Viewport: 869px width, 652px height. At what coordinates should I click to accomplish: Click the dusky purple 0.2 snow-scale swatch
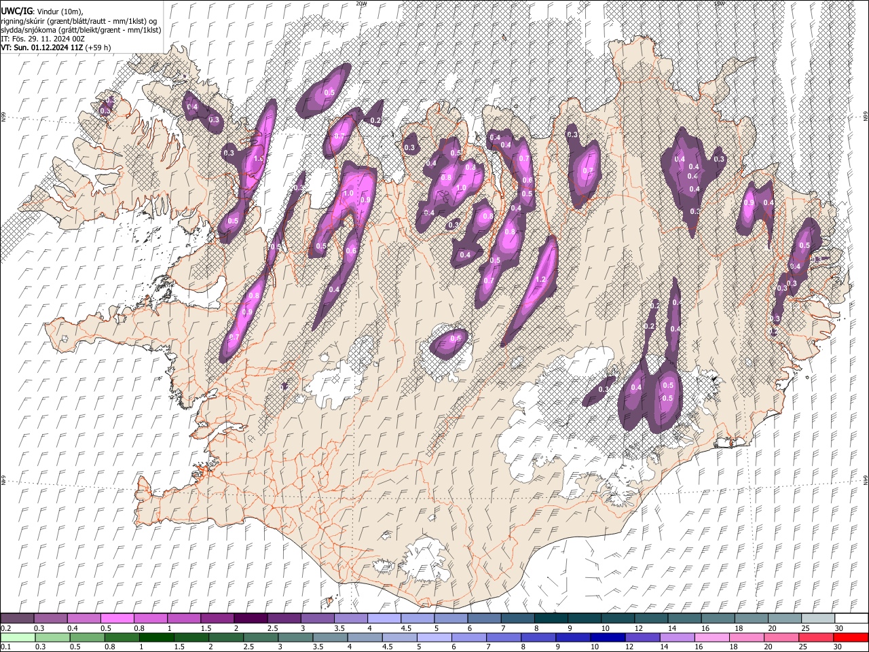(x=17, y=618)
